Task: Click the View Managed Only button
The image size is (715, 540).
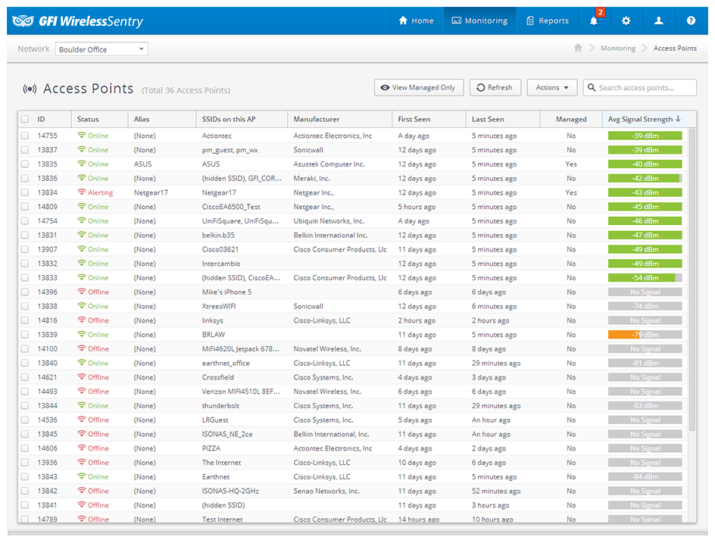Action: click(419, 88)
